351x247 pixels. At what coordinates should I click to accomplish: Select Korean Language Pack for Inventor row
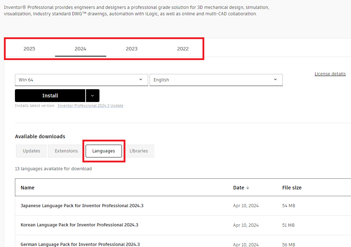click(183, 225)
